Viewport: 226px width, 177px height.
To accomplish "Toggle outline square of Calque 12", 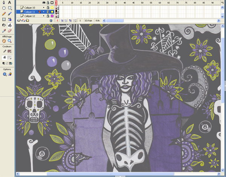I will (x=52, y=16).
